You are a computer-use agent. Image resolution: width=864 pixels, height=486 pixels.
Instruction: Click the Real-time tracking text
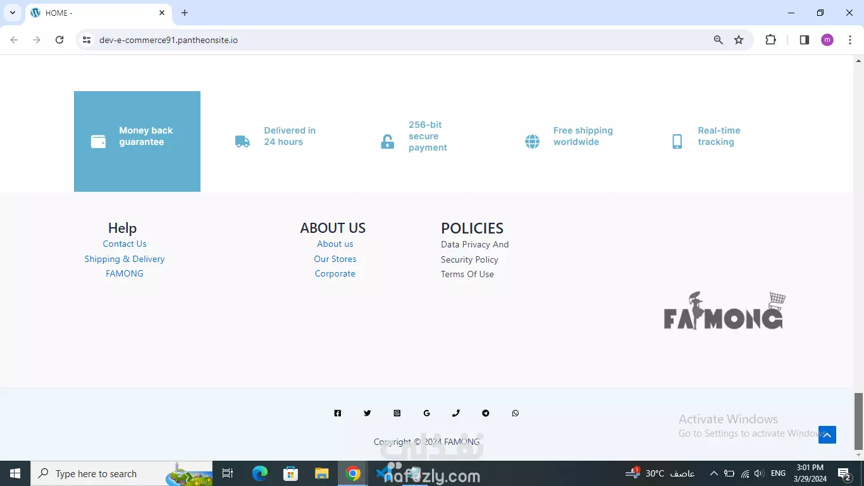point(719,136)
